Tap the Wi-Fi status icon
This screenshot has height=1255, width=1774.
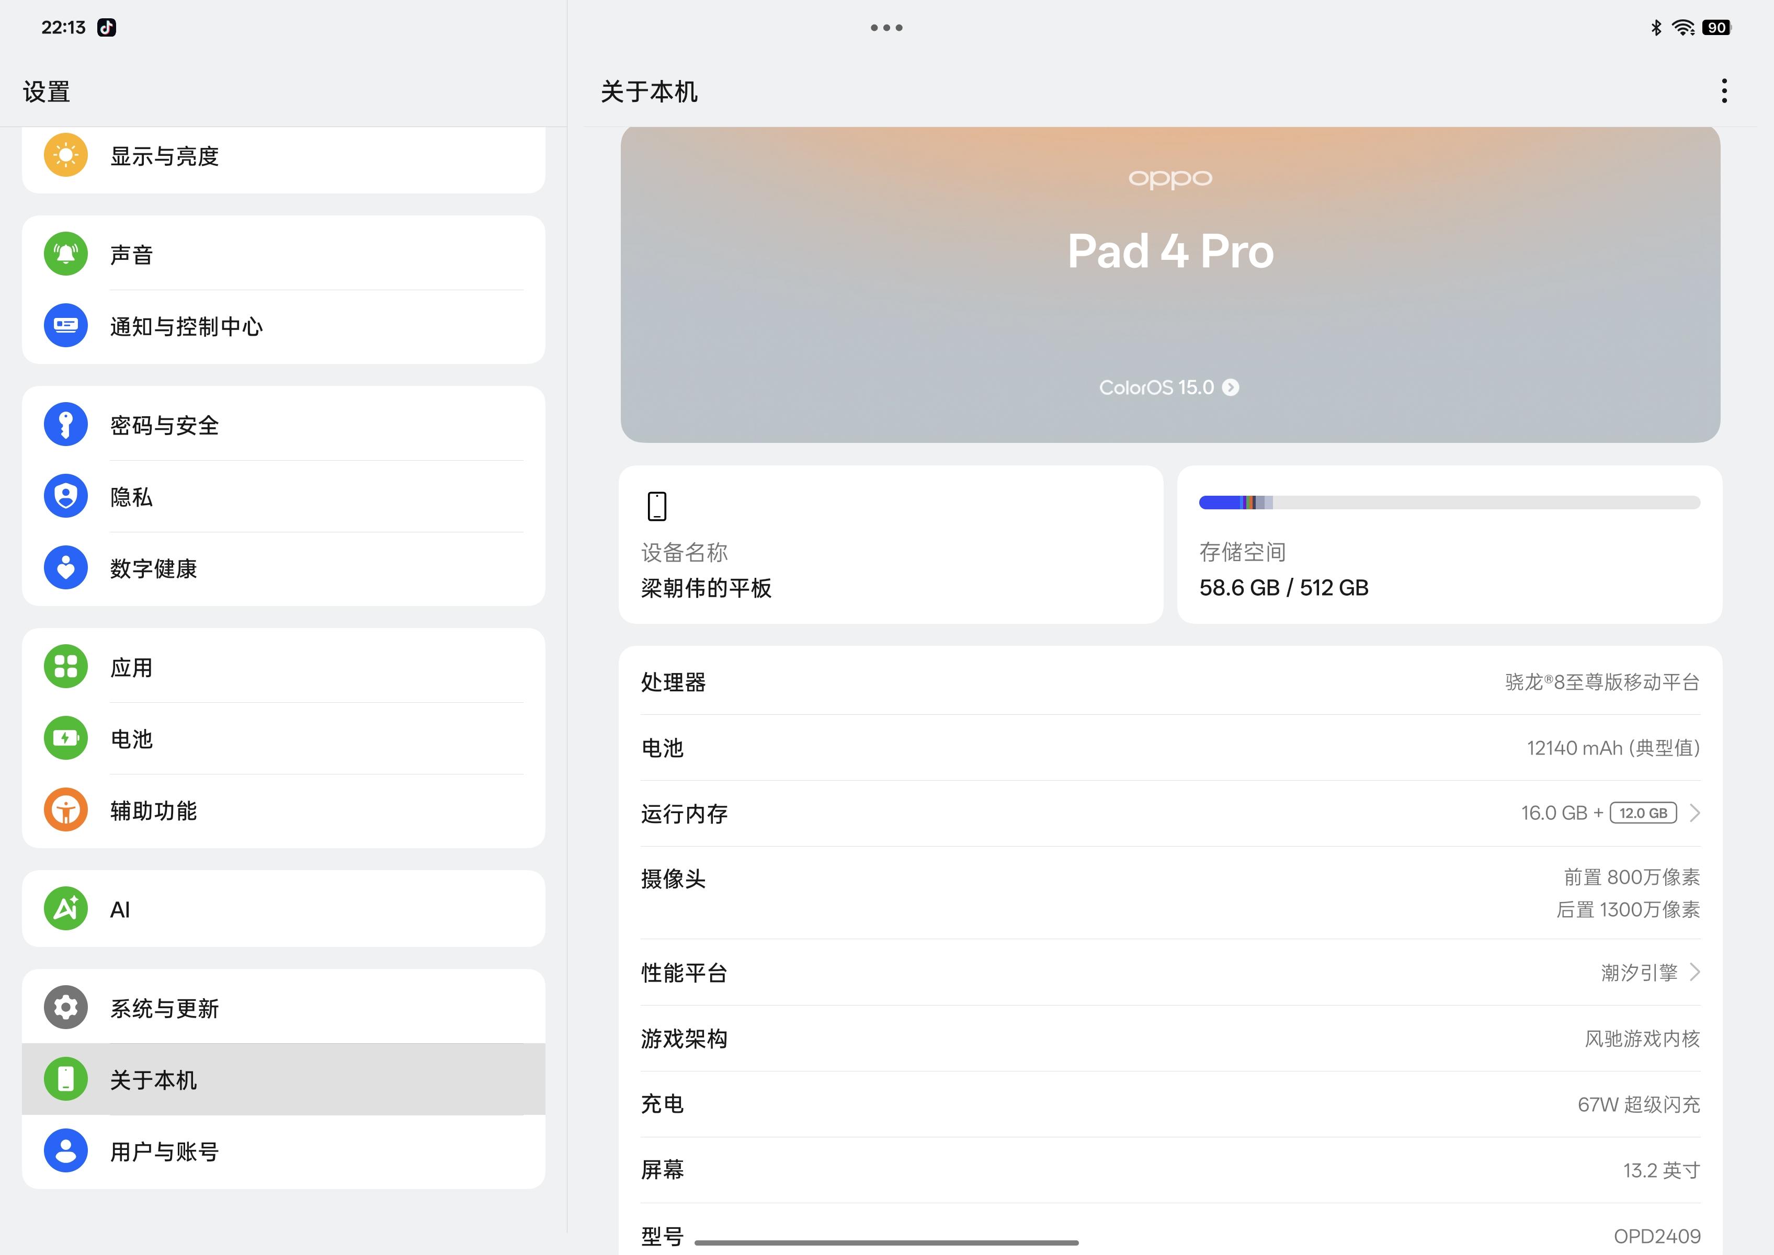pos(1683,28)
